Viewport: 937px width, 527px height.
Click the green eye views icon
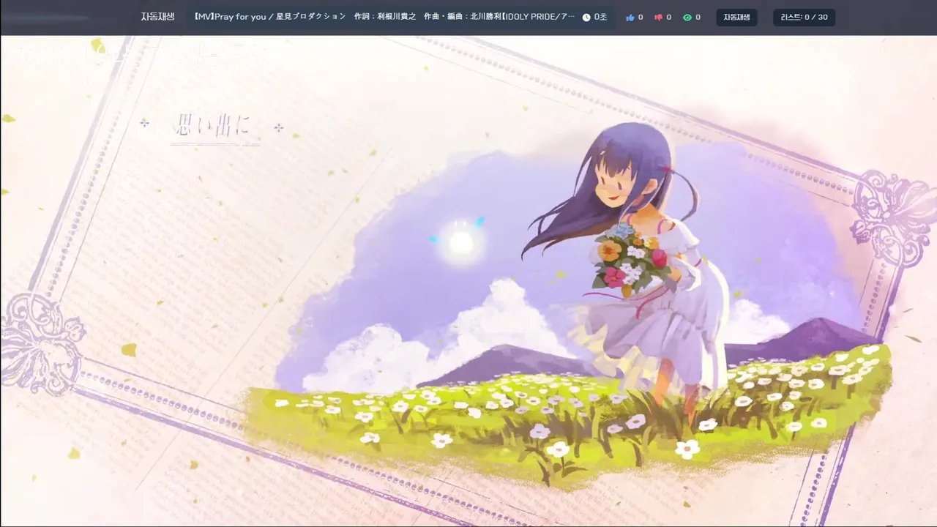coord(687,18)
